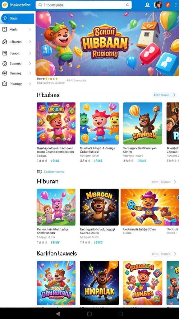Expand the Karto sidebar chevron
The width and height of the screenshot is (179, 319).
click(x=30, y=29)
